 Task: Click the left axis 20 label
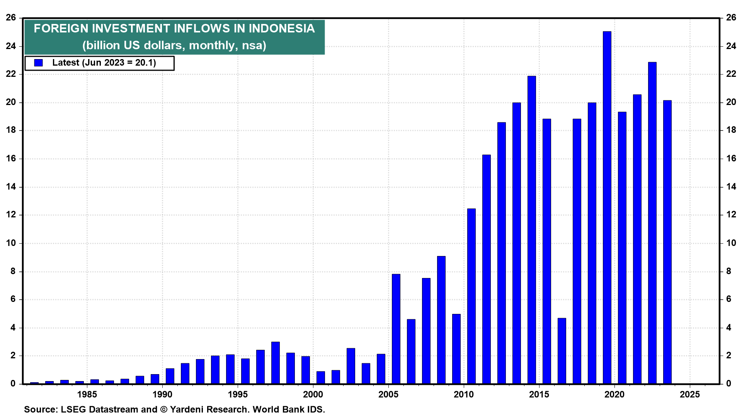pos(11,102)
